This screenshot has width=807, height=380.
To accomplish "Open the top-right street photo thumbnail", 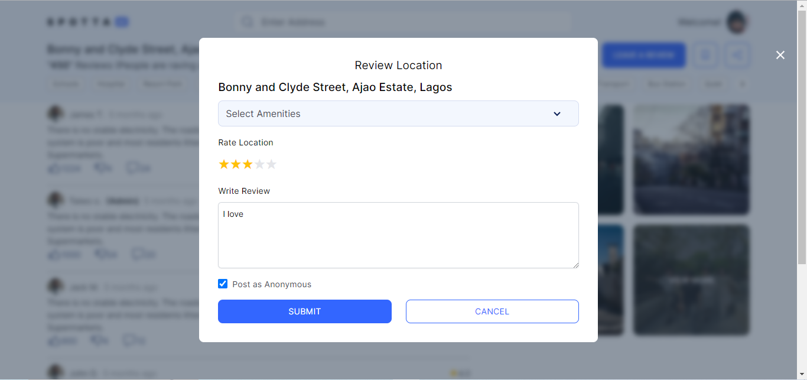I will (x=691, y=160).
